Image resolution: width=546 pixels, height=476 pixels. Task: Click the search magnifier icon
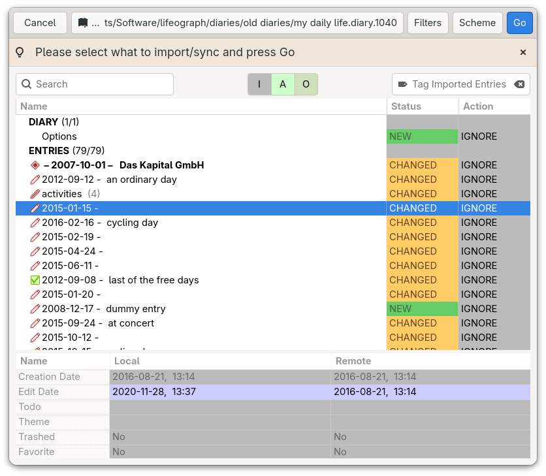coord(27,84)
